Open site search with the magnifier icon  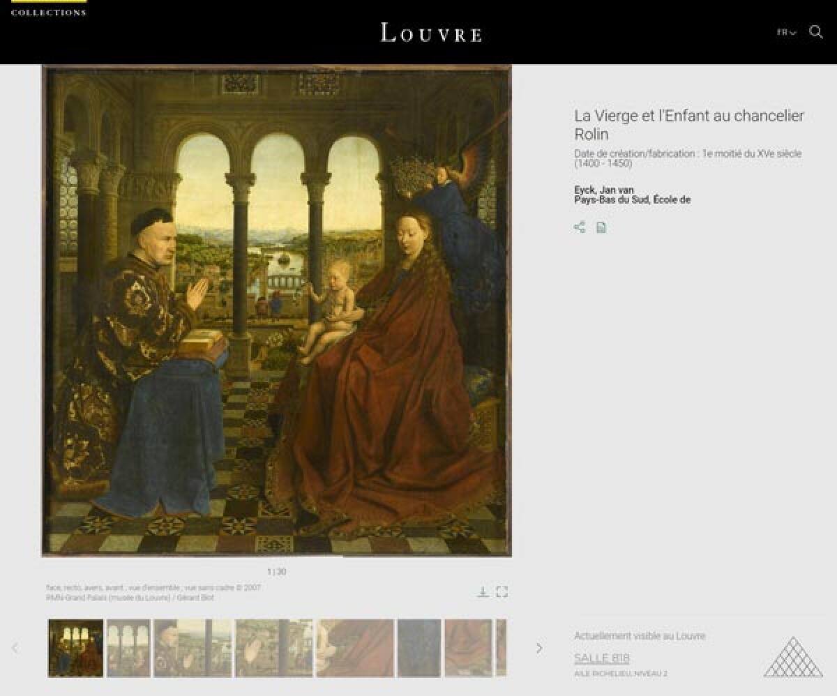[x=815, y=31]
